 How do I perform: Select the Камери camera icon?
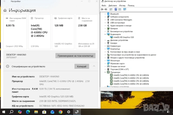pos(108,43)
